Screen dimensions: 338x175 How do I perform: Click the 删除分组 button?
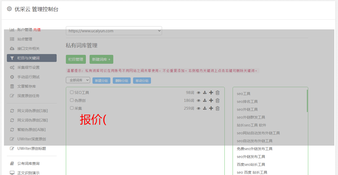point(122,81)
